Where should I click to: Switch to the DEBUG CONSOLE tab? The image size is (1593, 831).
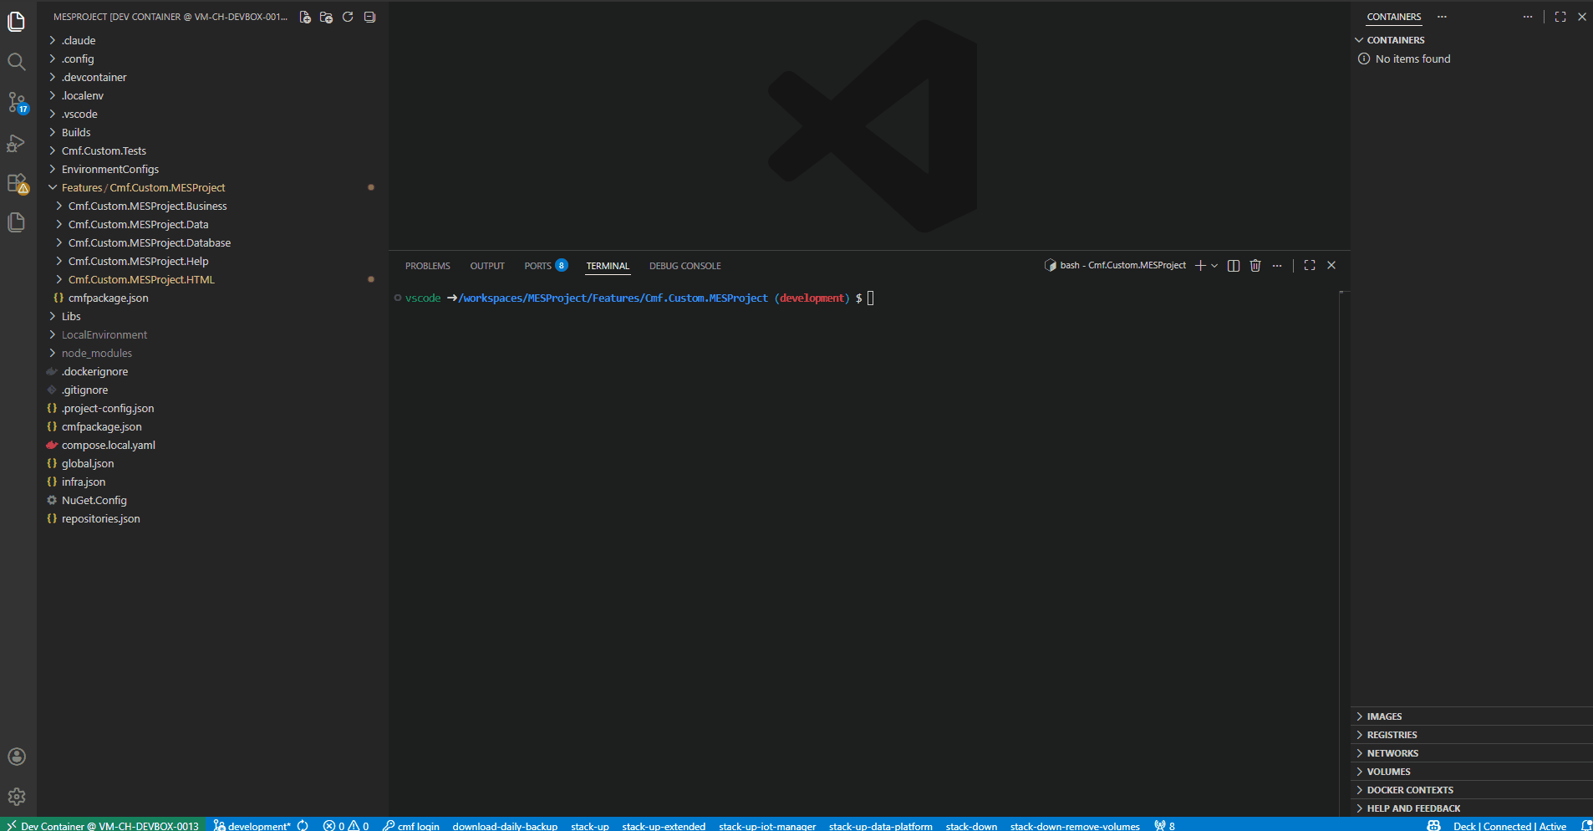pos(685,266)
